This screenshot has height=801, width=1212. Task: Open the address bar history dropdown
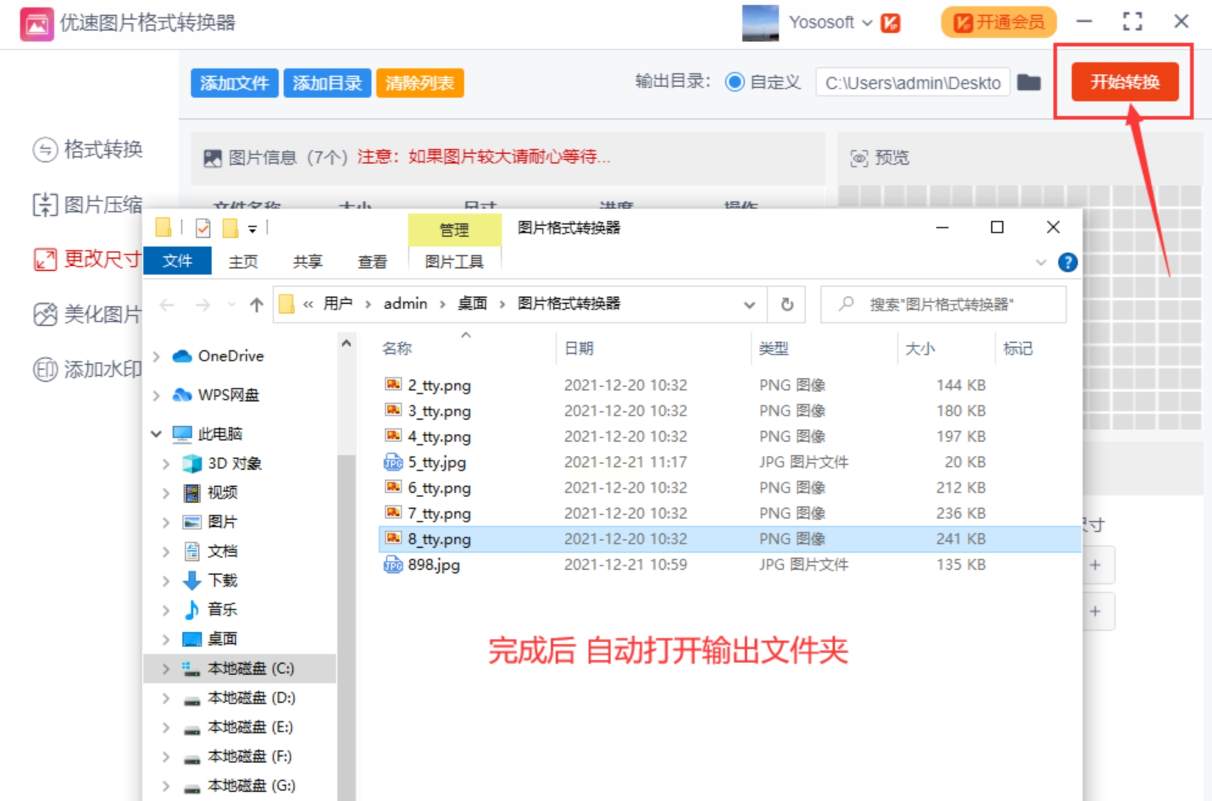tap(749, 304)
